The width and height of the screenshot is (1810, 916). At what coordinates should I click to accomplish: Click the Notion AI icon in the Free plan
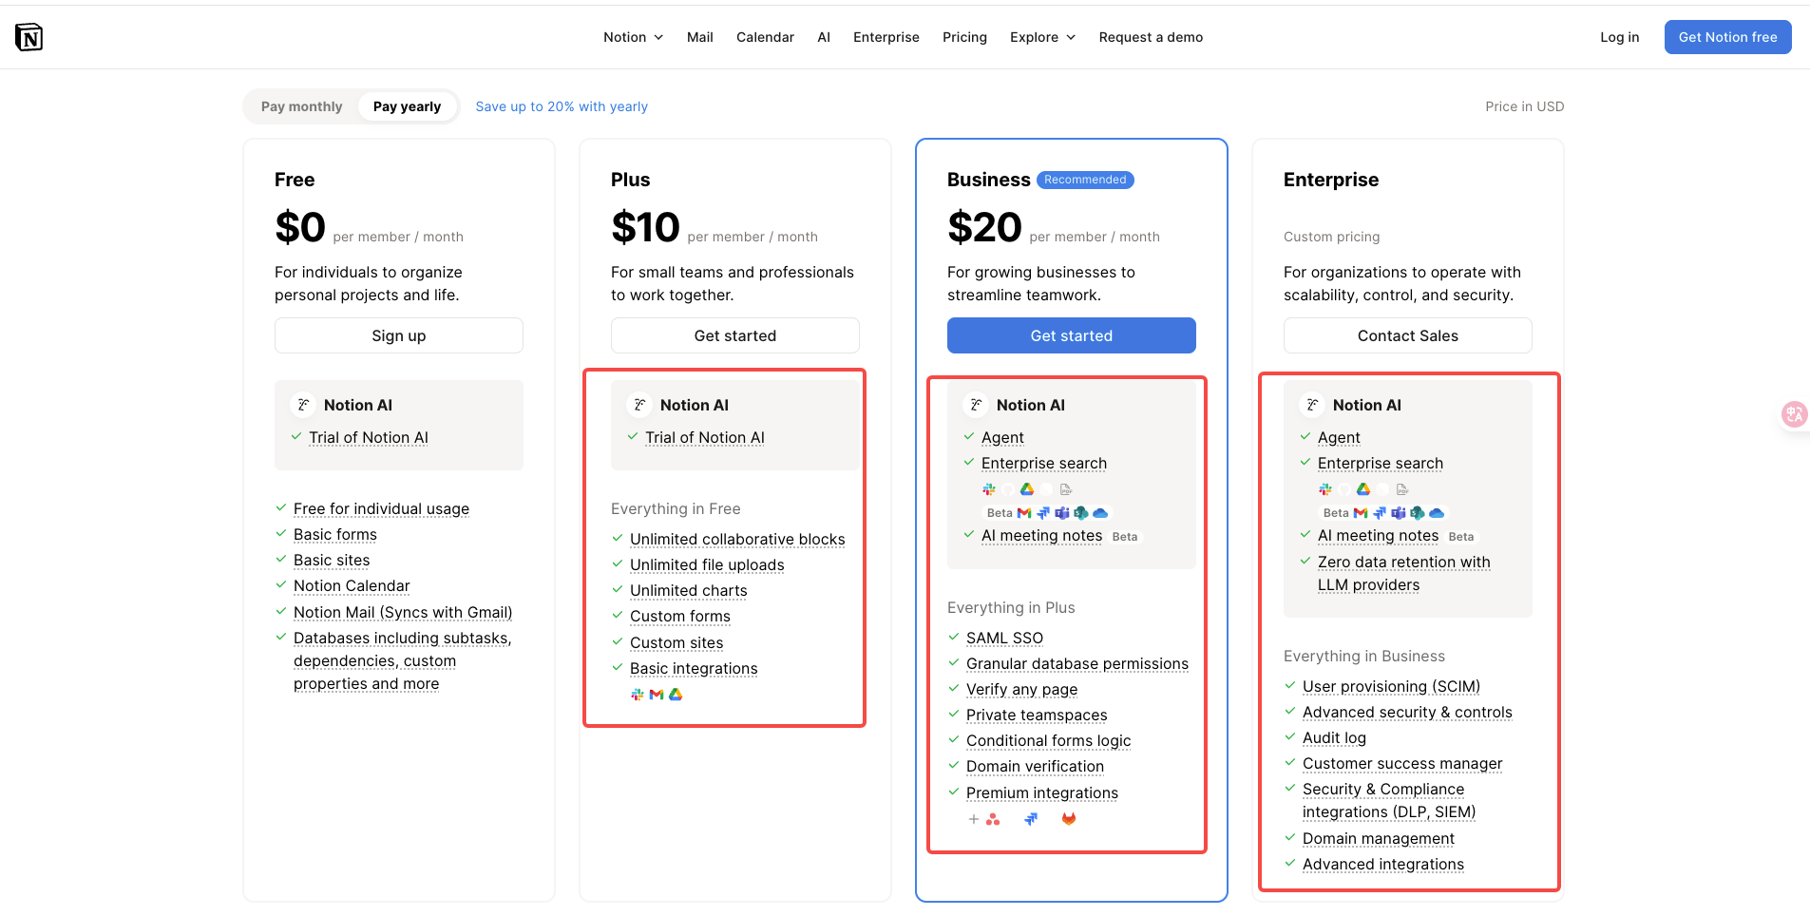(303, 405)
